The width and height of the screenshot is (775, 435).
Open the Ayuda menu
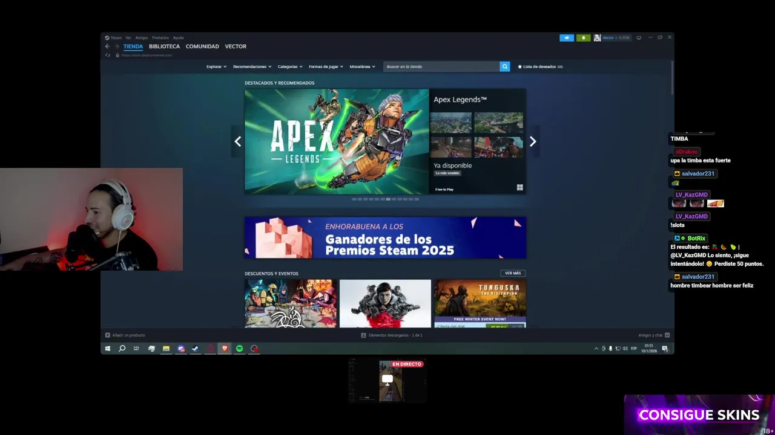pyautogui.click(x=178, y=37)
